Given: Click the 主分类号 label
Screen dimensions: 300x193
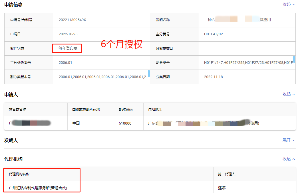Looking at the screenshot, I should point(163,34).
